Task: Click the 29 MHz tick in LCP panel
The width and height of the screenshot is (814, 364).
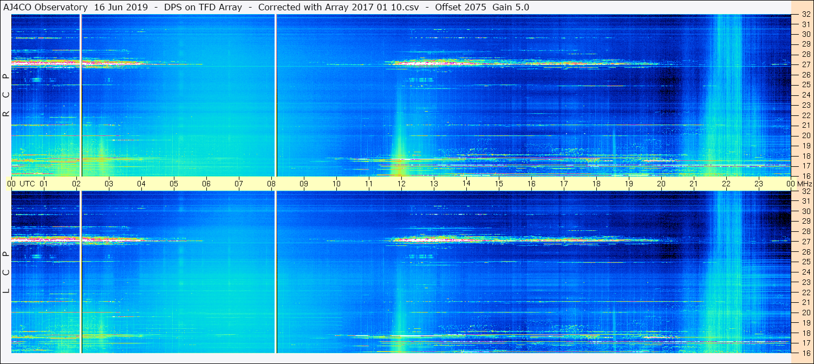Action: point(806,222)
